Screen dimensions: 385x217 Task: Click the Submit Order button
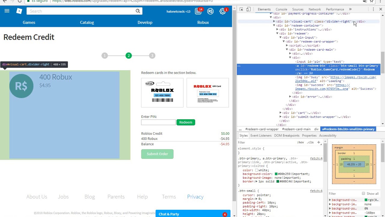(x=157, y=154)
